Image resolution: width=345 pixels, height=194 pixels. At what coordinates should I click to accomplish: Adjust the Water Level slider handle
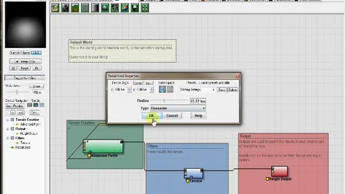[x=17, y=92]
